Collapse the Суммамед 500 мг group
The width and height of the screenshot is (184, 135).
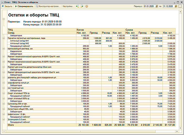click(x=4, y=103)
